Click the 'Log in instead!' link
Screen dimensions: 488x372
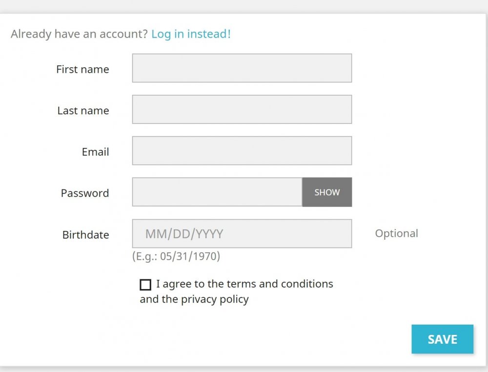[x=191, y=34]
